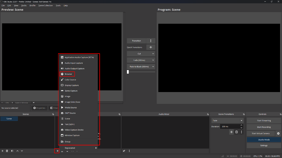
Task: Pop out the Scene Transitions dock
Action: [x=244, y=114]
